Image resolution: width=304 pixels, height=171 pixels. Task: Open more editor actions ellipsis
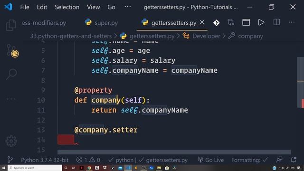coord(292,22)
